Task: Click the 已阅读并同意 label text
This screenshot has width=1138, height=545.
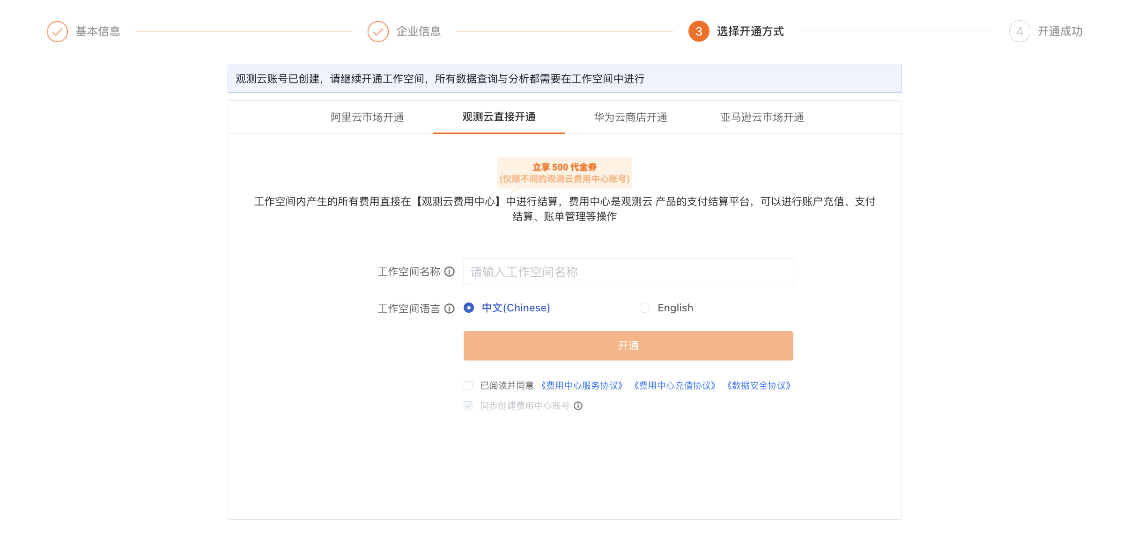Action: tap(507, 385)
